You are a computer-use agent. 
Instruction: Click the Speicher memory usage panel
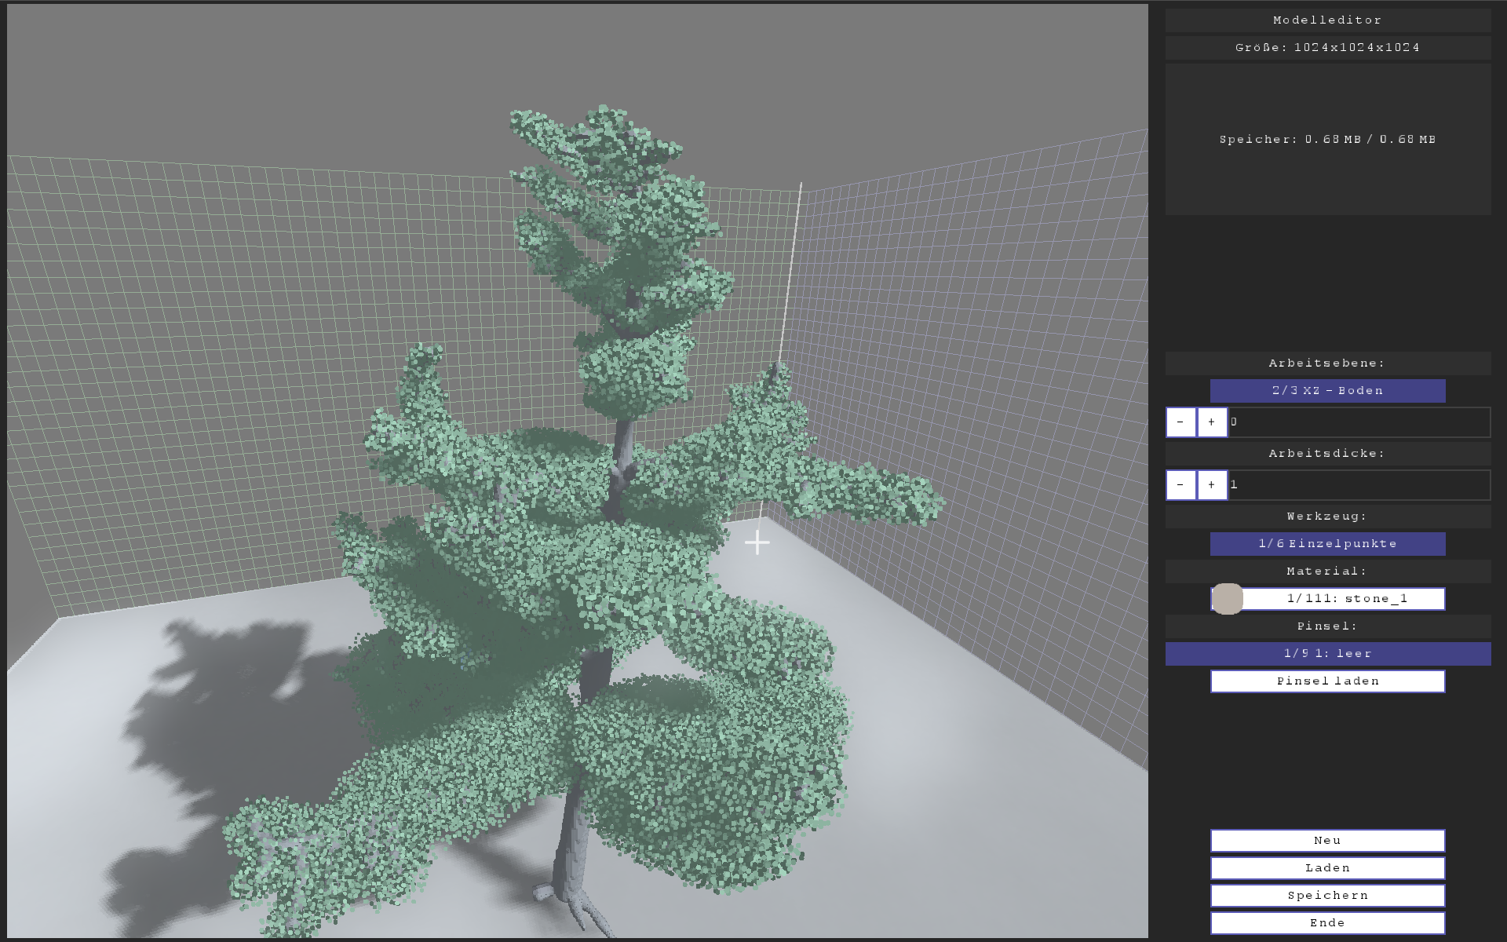pyautogui.click(x=1327, y=140)
